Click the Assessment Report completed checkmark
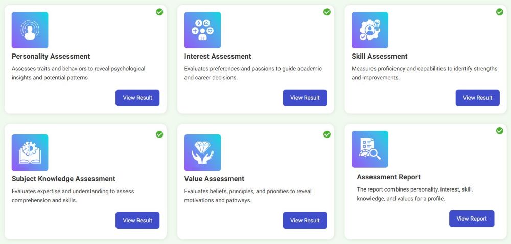The width and height of the screenshot is (511, 244). [x=500, y=131]
